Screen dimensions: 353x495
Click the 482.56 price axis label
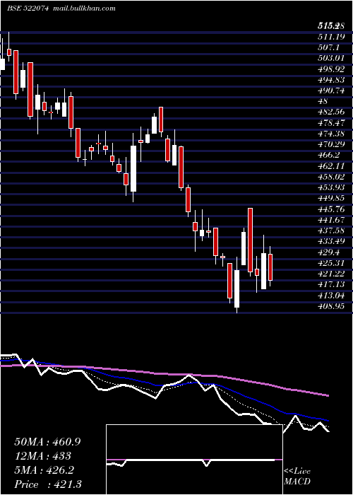(x=330, y=112)
